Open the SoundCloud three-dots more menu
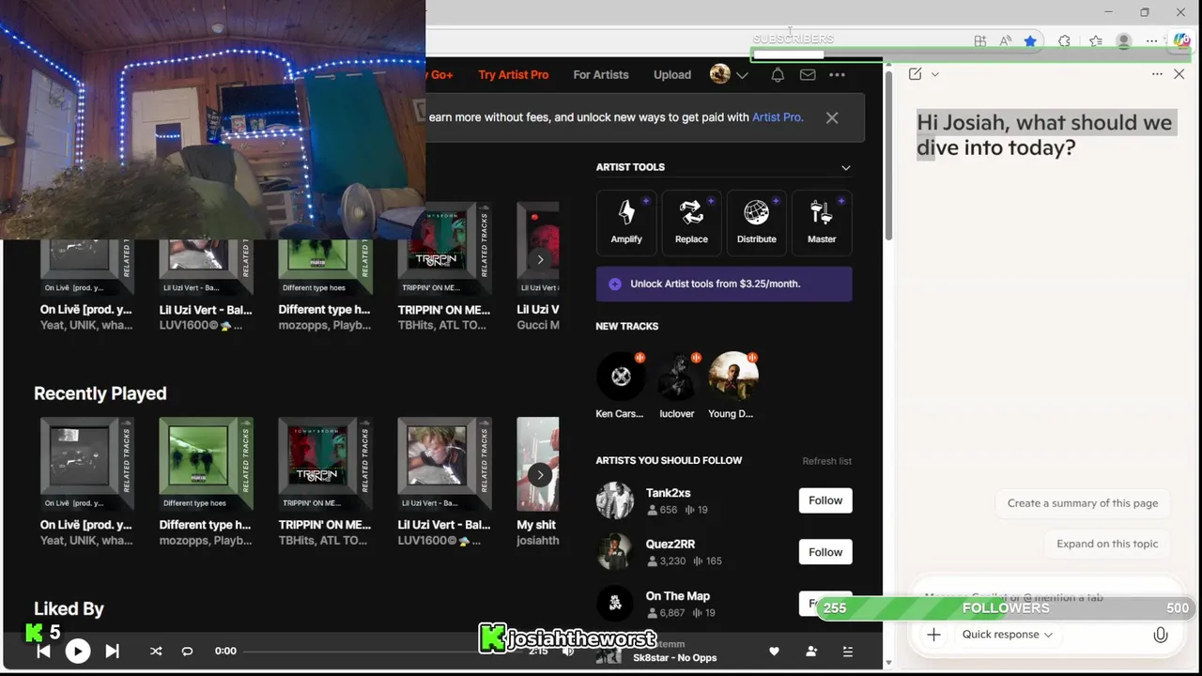Screen dimensions: 1202x676 (x=837, y=75)
